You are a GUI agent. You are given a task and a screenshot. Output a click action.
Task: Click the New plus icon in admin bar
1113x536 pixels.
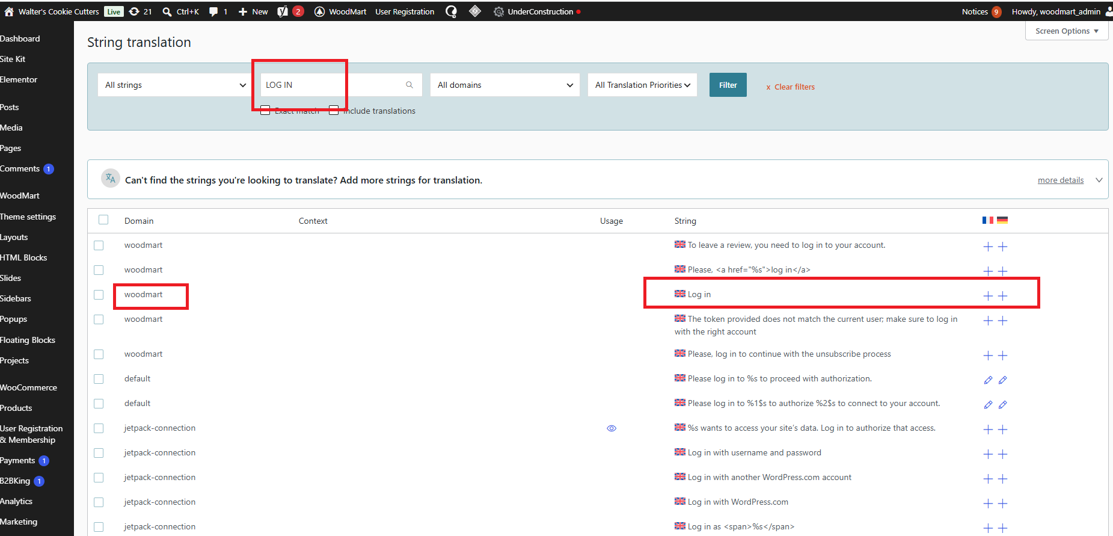click(243, 11)
